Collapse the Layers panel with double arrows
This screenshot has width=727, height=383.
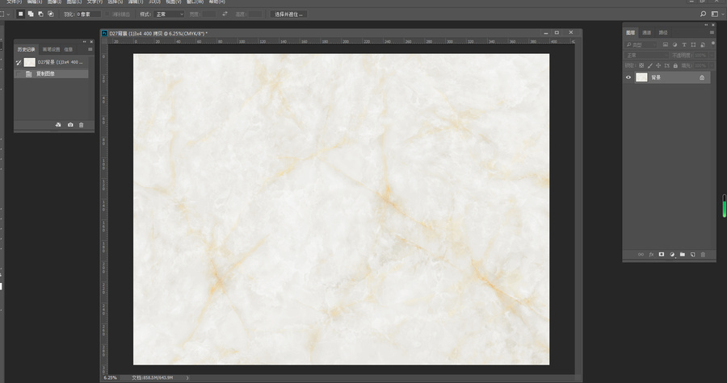coord(707,25)
